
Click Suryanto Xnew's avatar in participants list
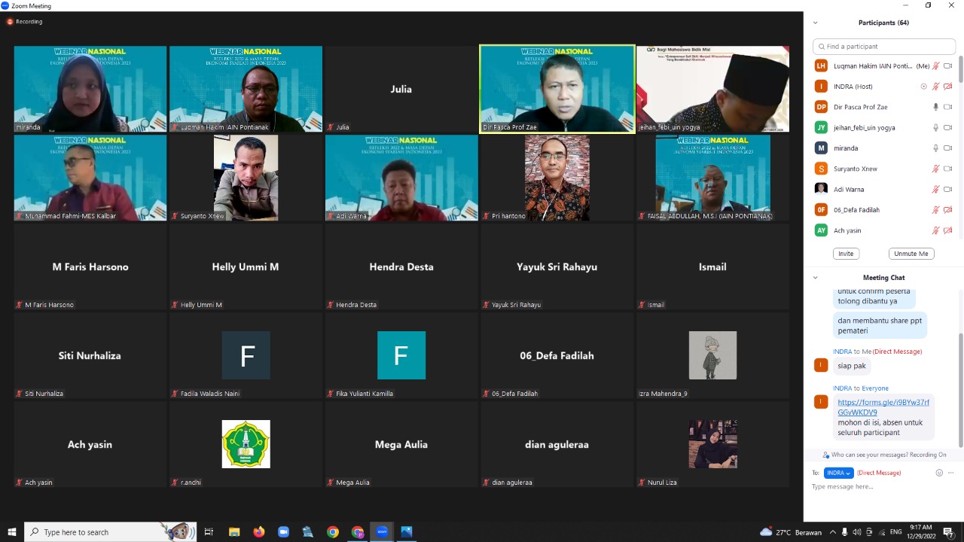click(821, 169)
